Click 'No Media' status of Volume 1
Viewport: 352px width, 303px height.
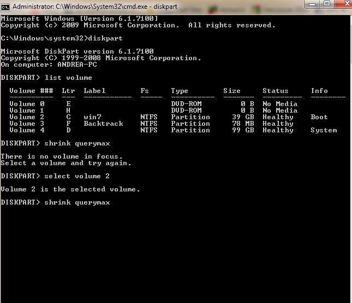pyautogui.click(x=280, y=110)
